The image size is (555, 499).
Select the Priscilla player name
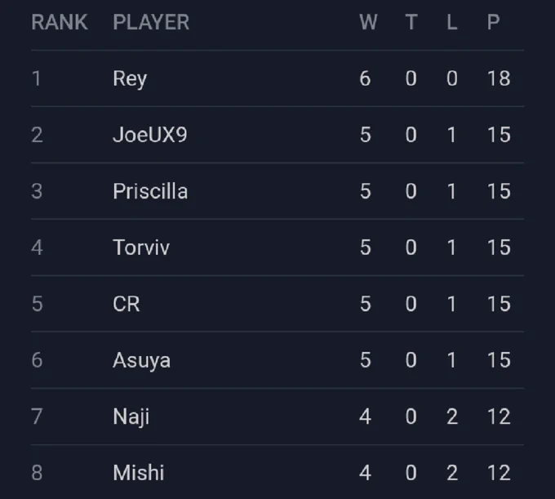click(x=150, y=191)
